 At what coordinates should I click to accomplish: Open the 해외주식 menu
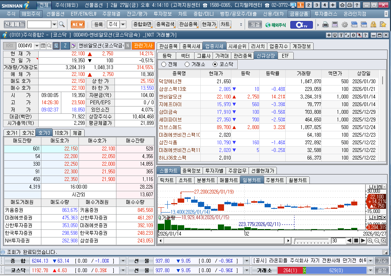[x=31, y=14]
